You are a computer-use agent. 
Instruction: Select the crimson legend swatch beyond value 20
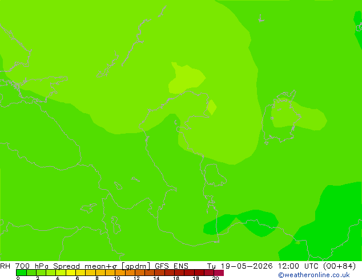[219, 273]
